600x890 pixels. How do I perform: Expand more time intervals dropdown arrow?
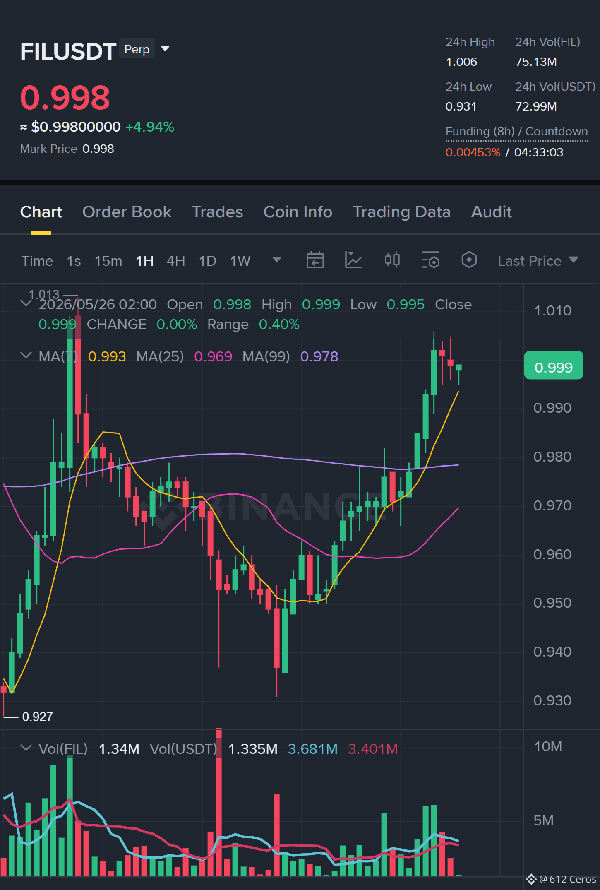click(277, 260)
